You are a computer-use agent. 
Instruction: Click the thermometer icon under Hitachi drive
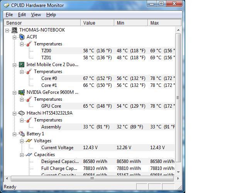coord(29,120)
